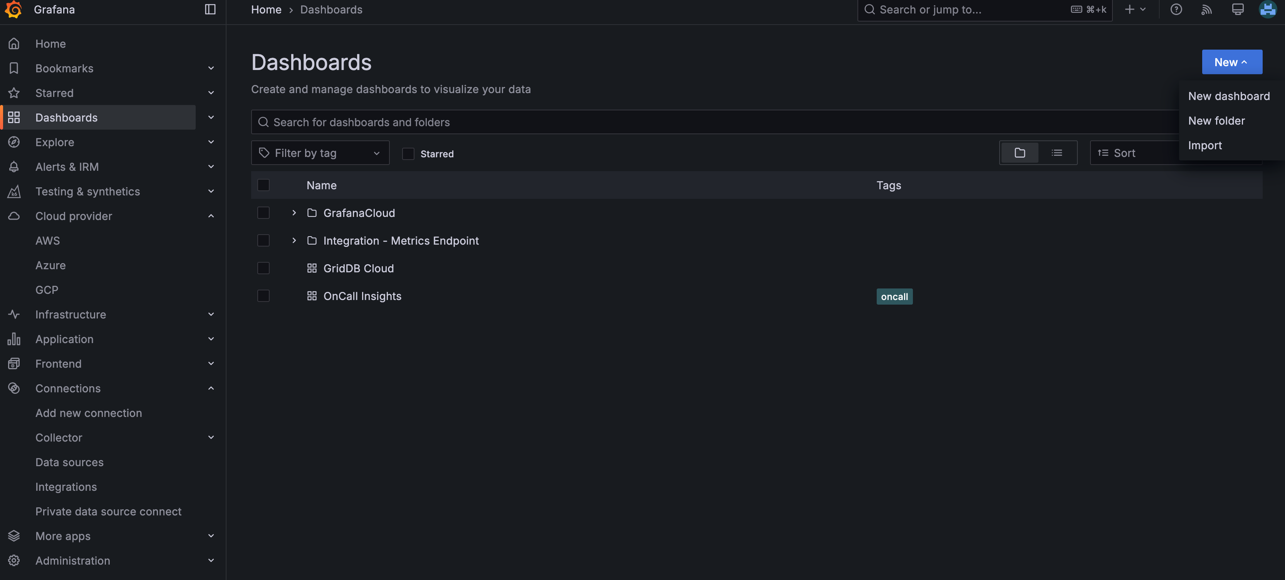Open the help question-mark icon
1285x580 pixels.
tap(1176, 10)
